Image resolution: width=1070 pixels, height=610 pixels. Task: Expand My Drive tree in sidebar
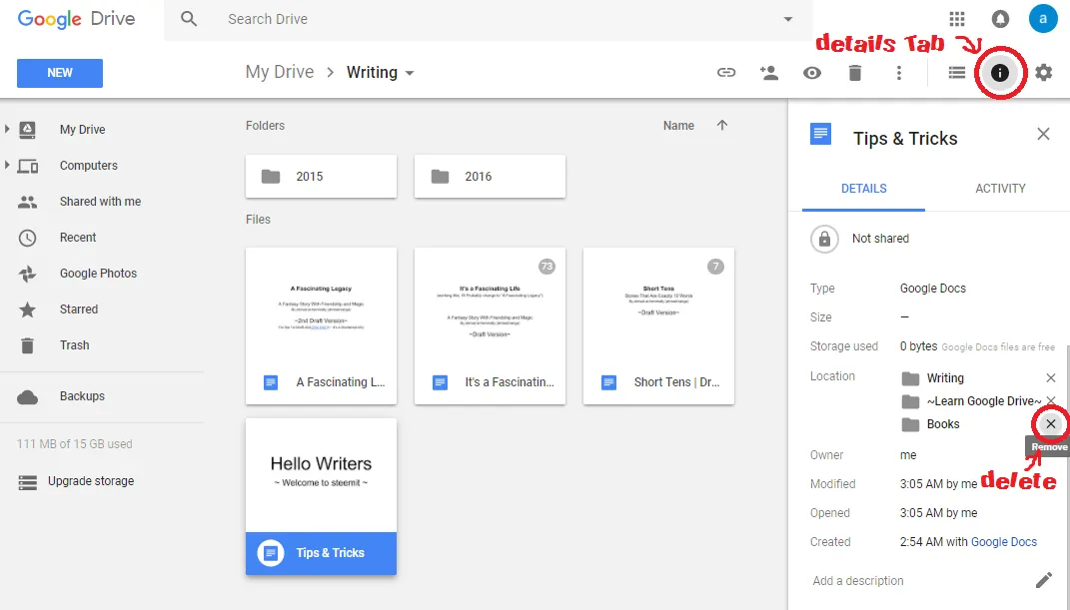(7, 129)
